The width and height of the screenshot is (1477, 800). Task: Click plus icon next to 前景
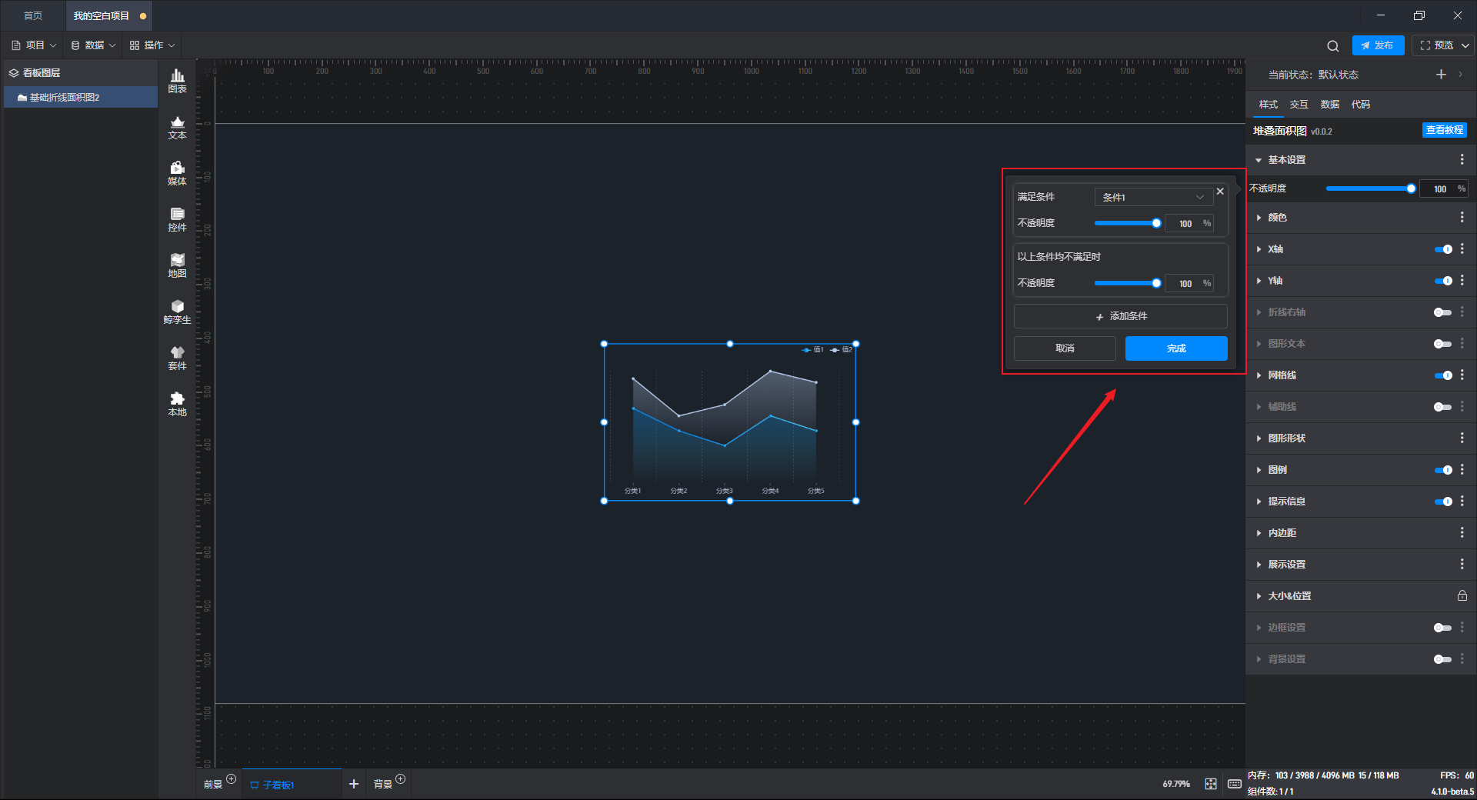click(231, 779)
